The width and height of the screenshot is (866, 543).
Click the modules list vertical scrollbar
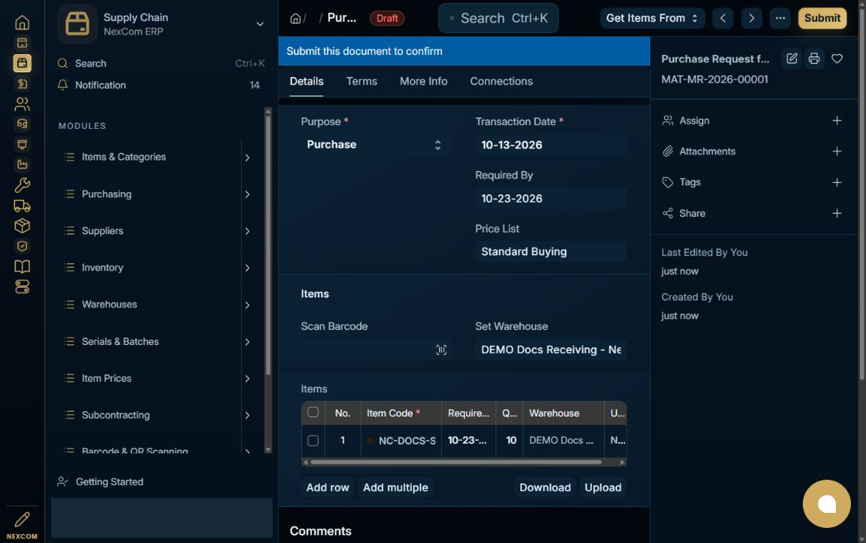268,246
